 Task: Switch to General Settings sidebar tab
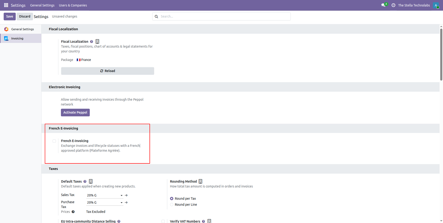pyautogui.click(x=21, y=29)
